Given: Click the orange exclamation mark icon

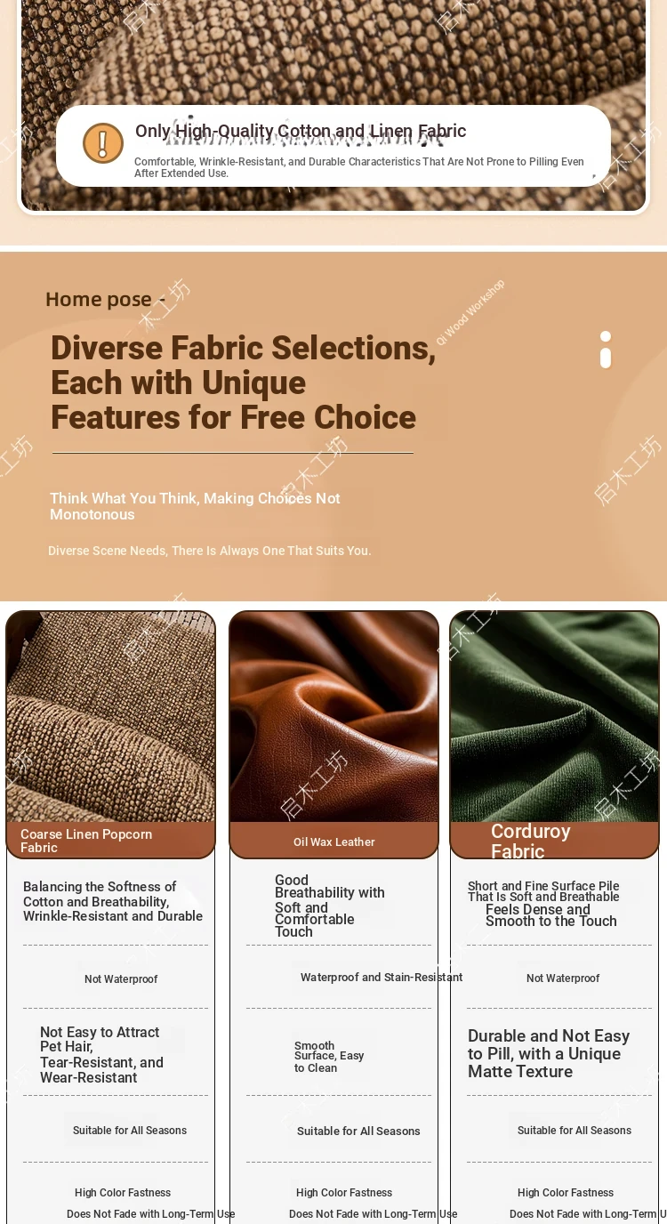Looking at the screenshot, I should pos(103,143).
